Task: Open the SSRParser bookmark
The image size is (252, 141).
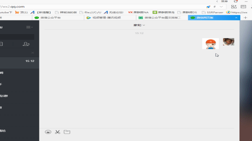Action: [x=213, y=12]
